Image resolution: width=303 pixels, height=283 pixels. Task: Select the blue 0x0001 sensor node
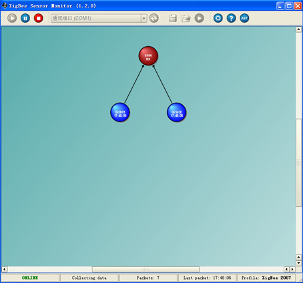click(x=120, y=112)
